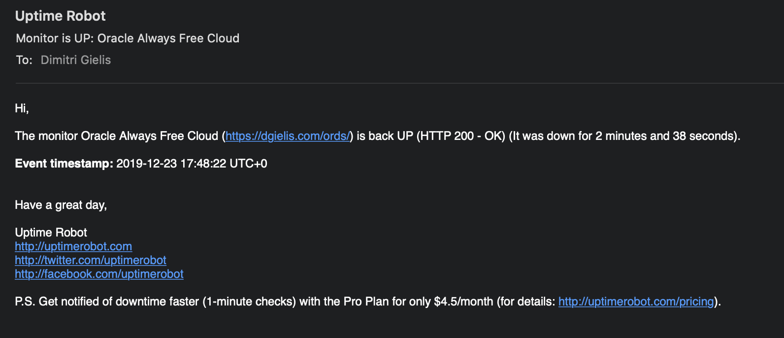Follow the facebook.com/uptimerobot link
This screenshot has width=784, height=338.
99,274
